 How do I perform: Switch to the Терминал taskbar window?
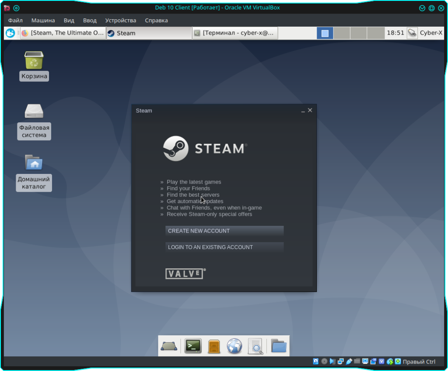(235, 33)
